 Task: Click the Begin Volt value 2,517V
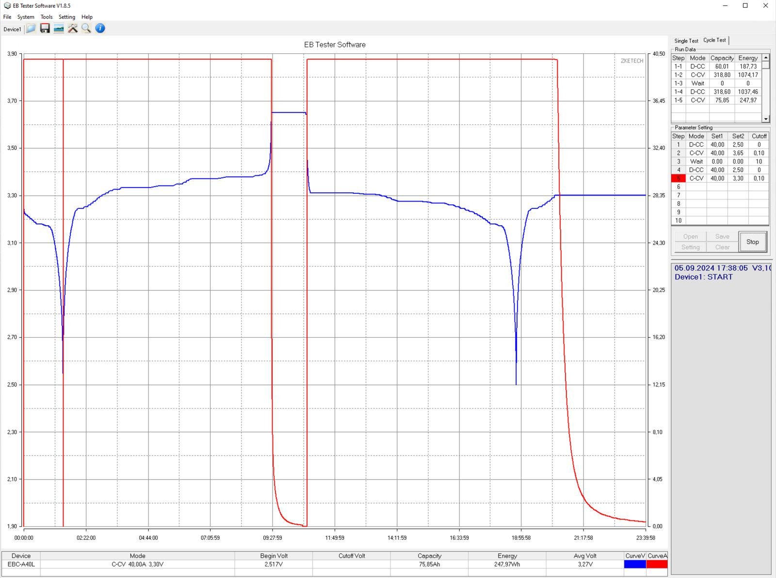(274, 564)
